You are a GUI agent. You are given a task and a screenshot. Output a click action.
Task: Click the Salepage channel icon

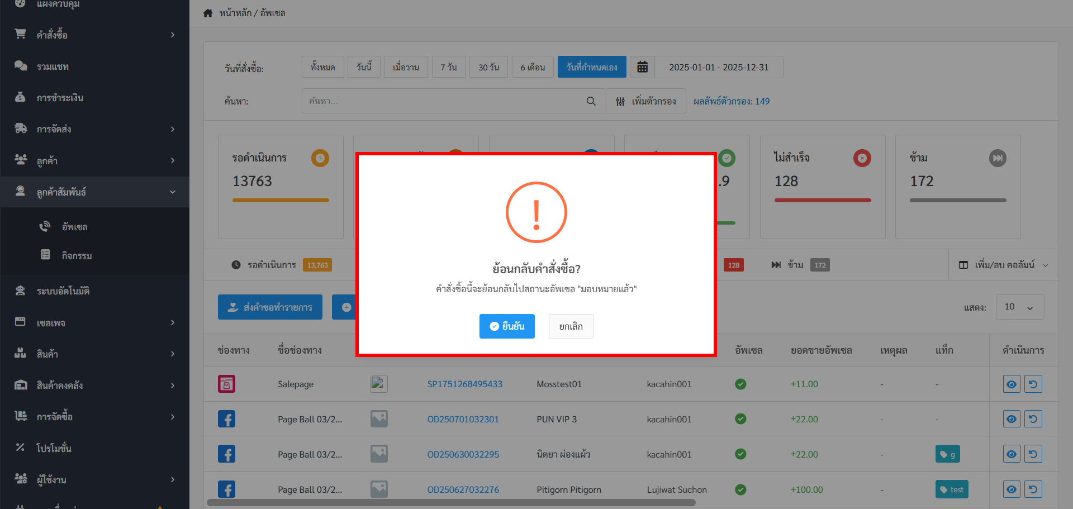click(226, 384)
